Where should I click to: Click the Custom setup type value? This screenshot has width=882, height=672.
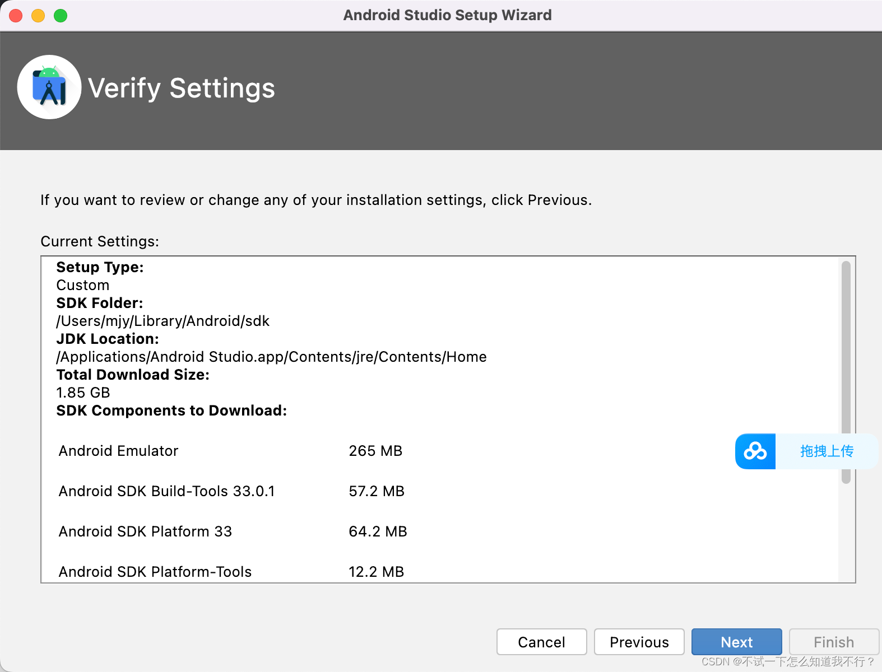(83, 285)
